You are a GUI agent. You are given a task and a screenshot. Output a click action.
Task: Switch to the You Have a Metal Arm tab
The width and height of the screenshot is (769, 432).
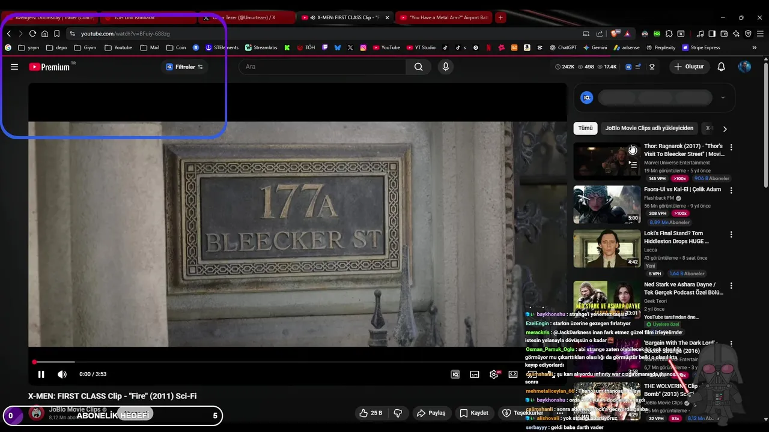[443, 17]
